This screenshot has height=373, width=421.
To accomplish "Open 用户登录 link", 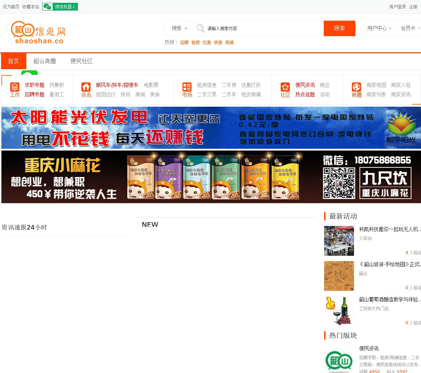I will click(397, 7).
